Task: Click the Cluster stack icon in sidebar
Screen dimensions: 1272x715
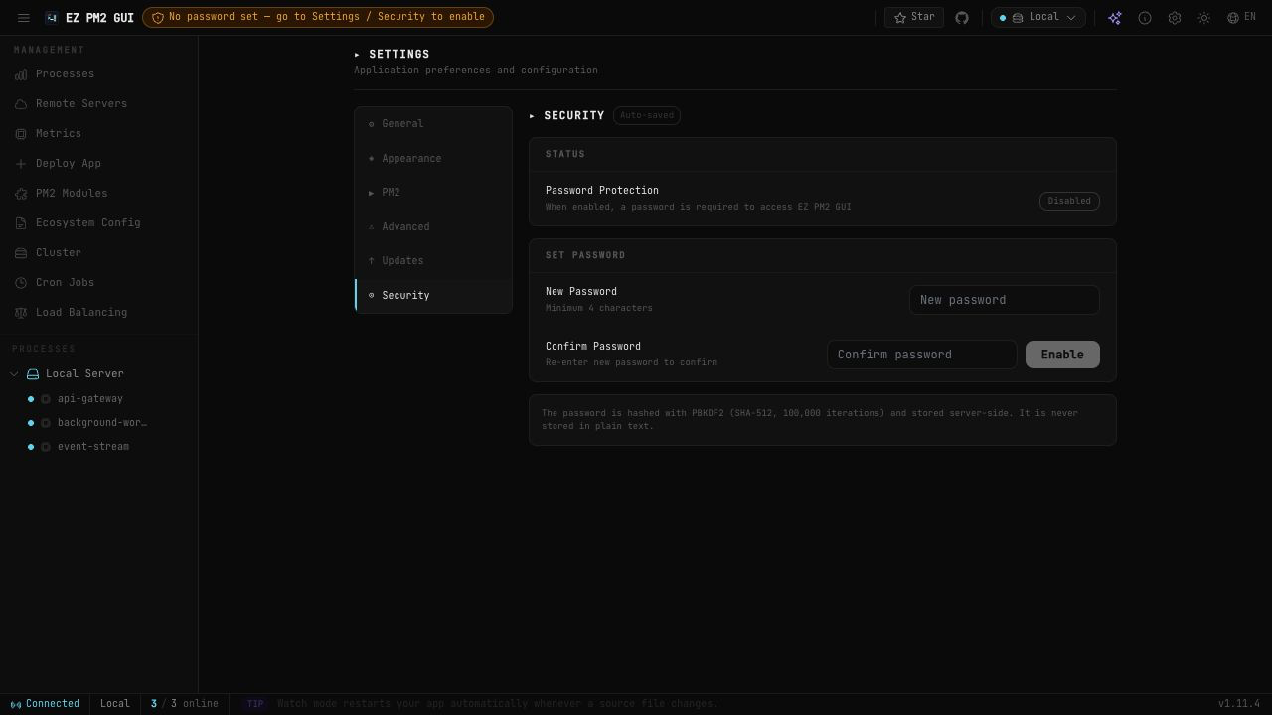Action: (21, 253)
